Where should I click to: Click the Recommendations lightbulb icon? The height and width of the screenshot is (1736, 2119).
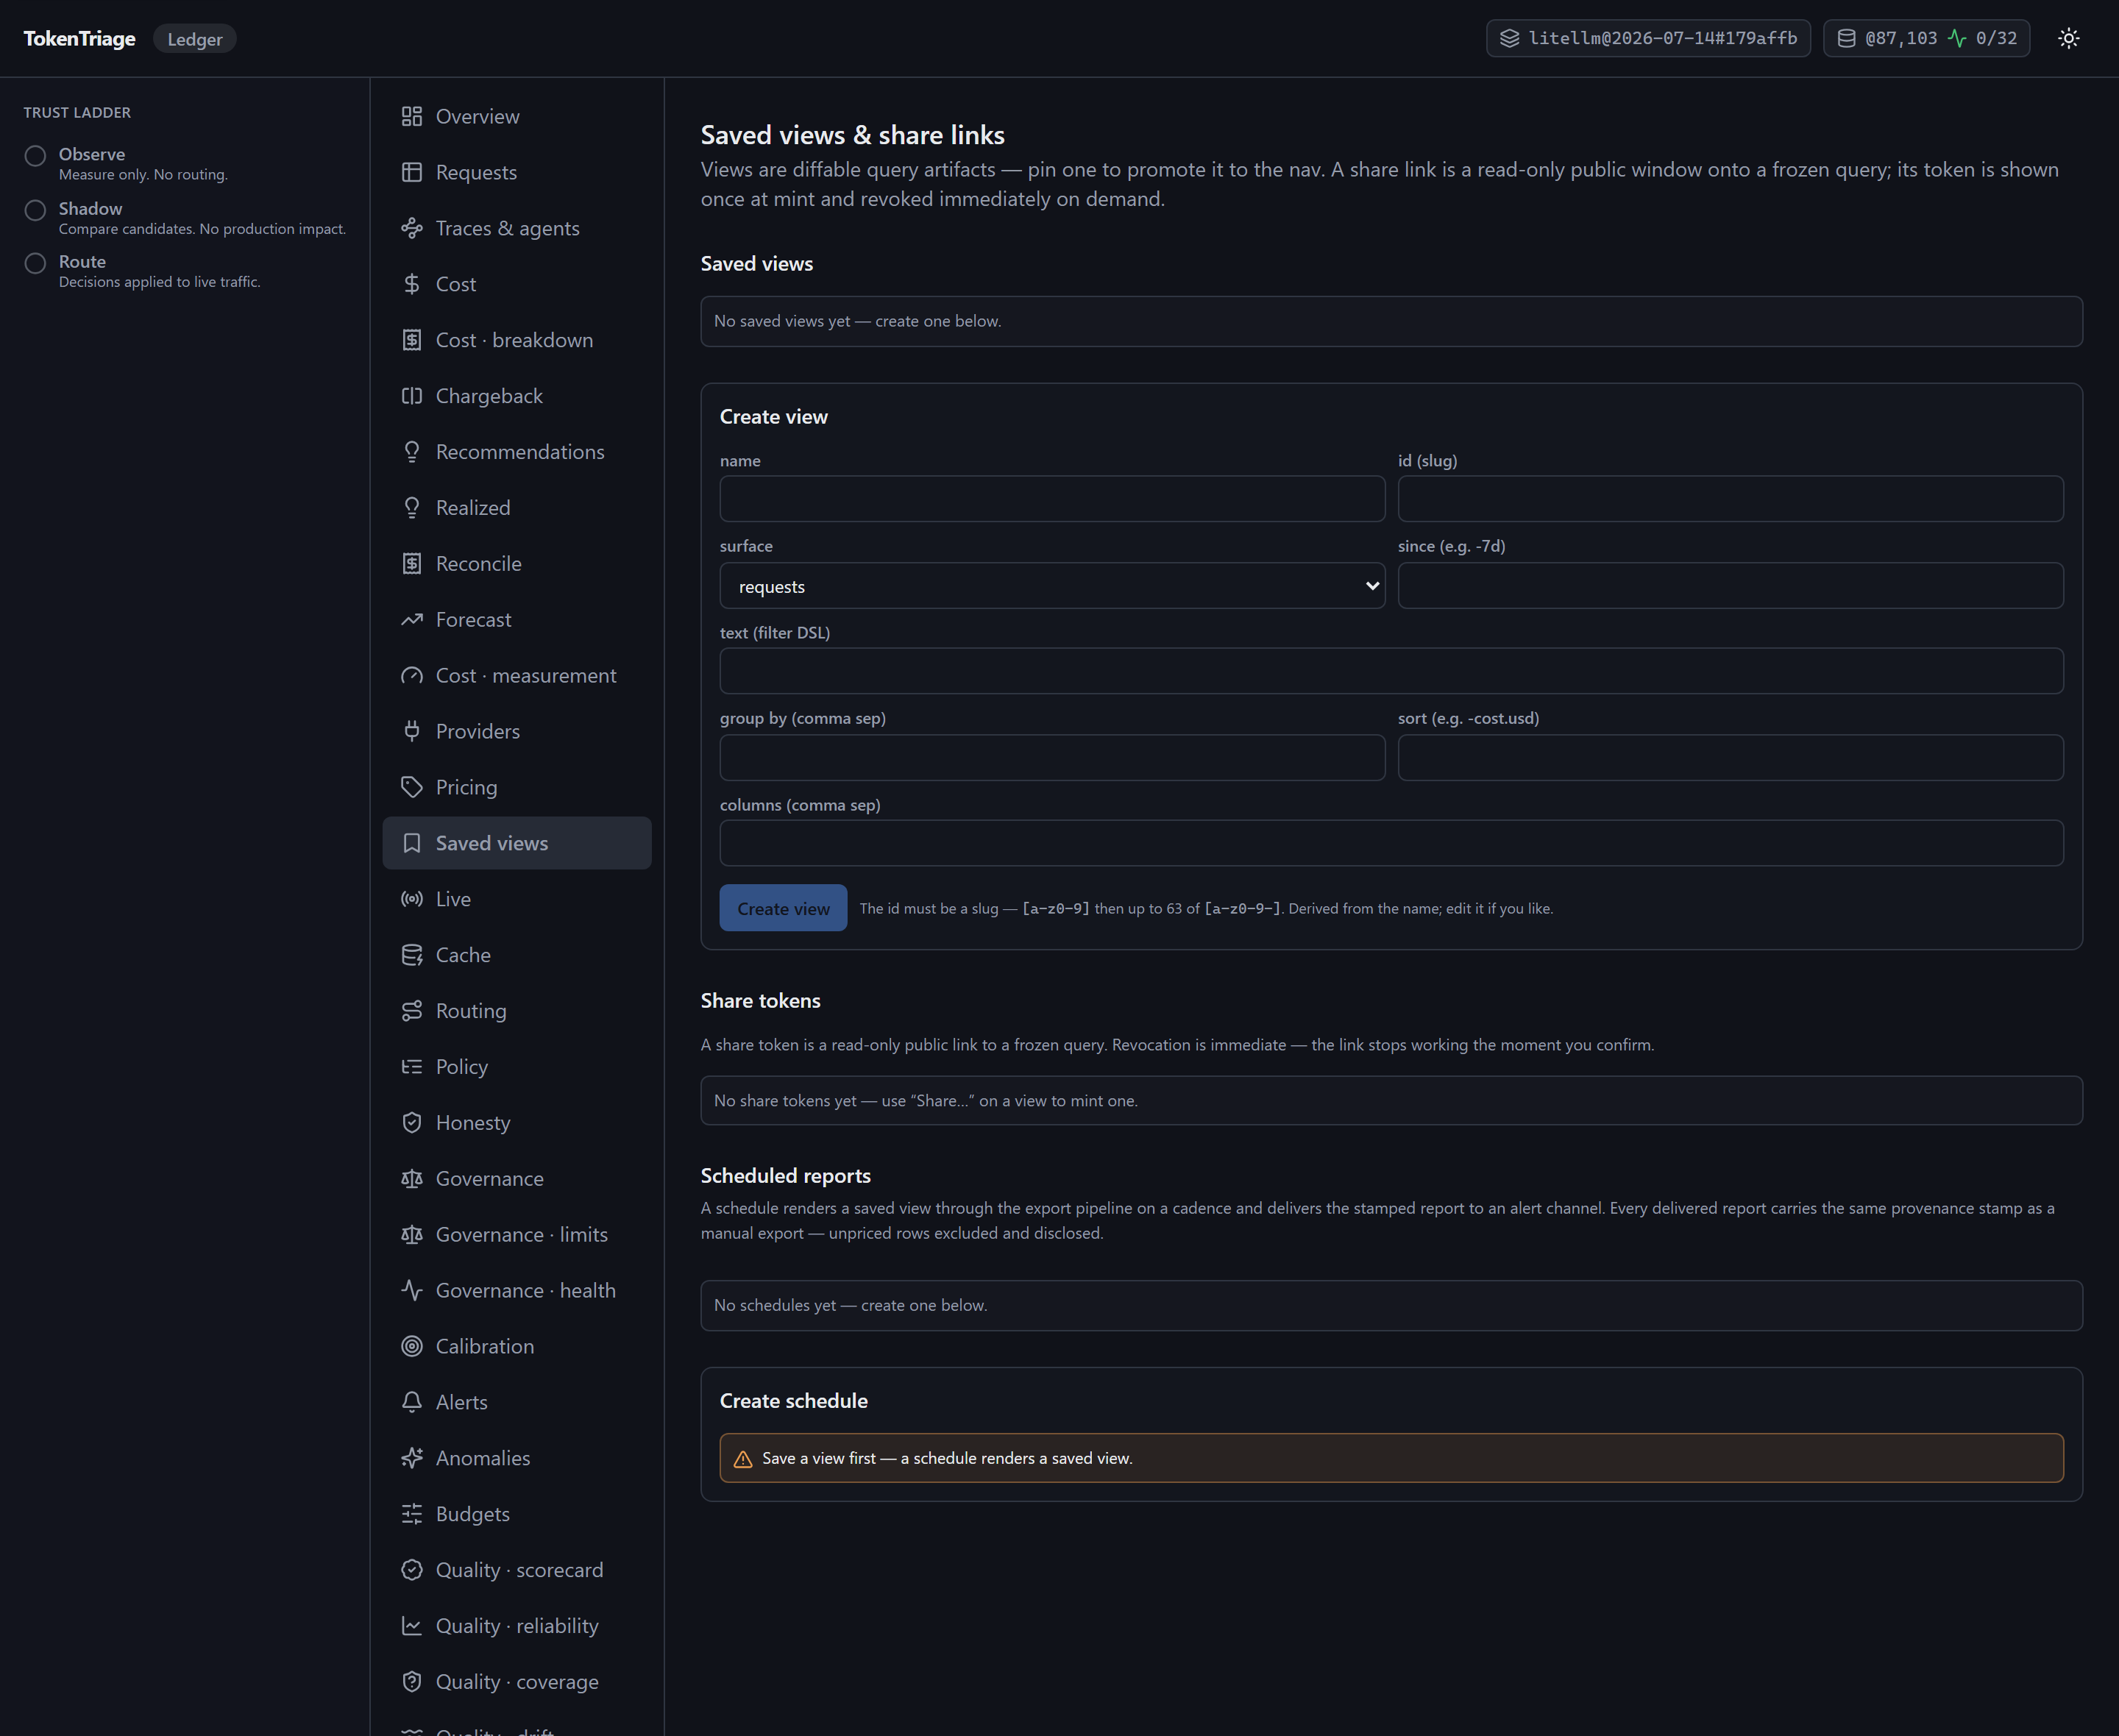[411, 452]
